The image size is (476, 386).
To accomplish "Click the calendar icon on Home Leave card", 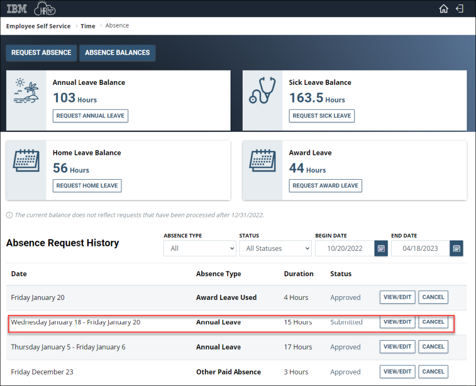I will coord(25,162).
